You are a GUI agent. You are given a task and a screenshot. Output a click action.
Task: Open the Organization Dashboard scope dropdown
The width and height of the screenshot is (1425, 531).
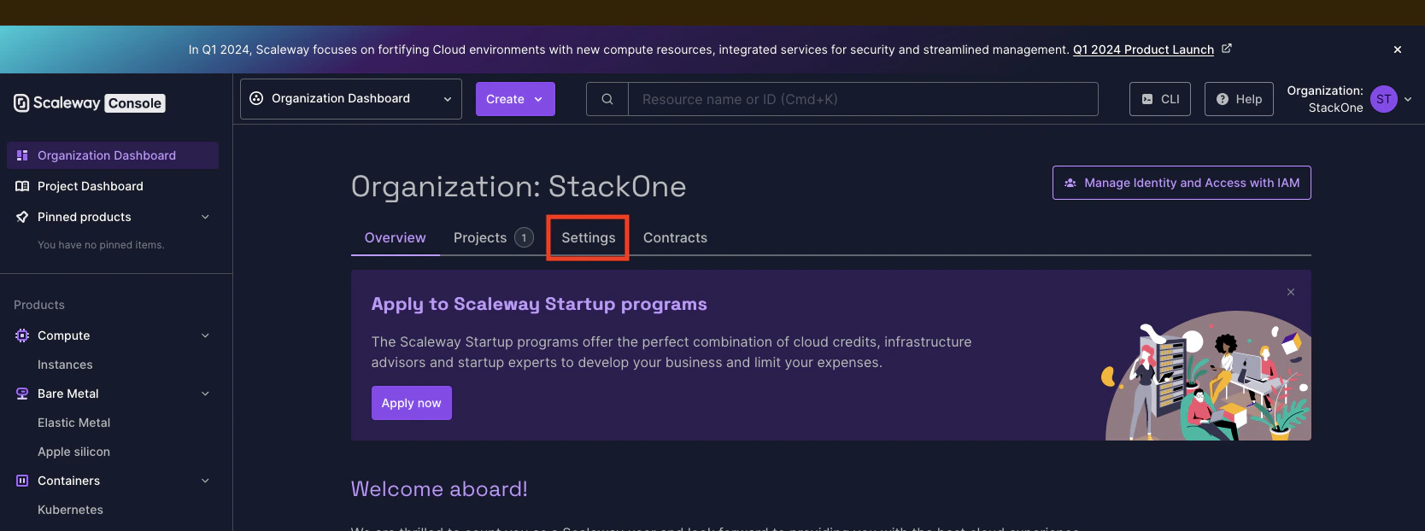351,99
